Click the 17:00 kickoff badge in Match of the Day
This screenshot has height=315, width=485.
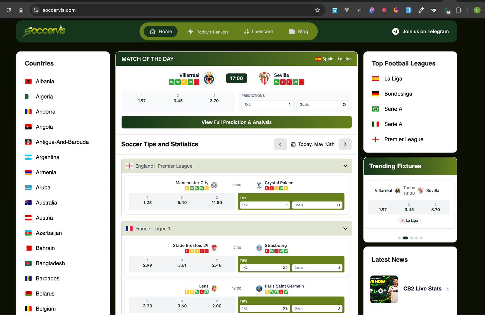[x=236, y=78]
